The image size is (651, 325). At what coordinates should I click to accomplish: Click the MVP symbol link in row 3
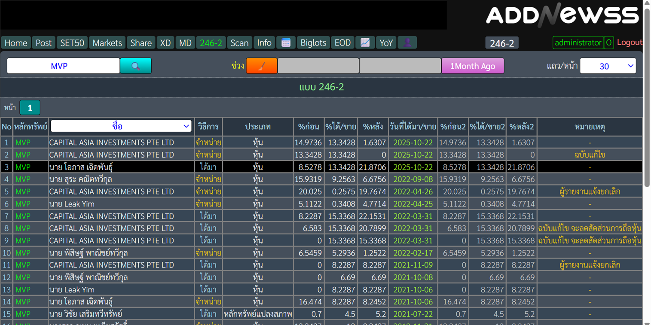[23, 167]
